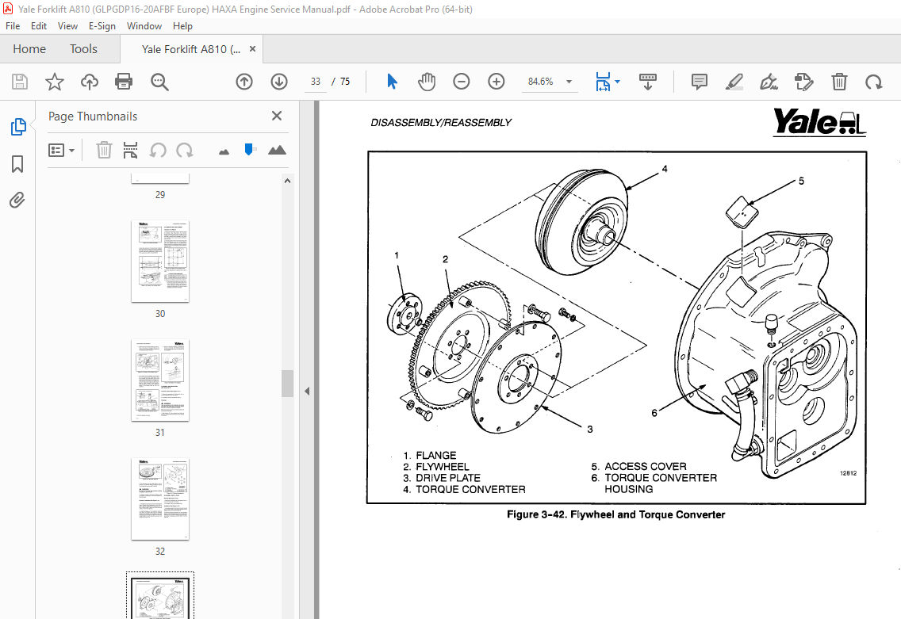
Task: Open the View menu
Action: tap(67, 26)
